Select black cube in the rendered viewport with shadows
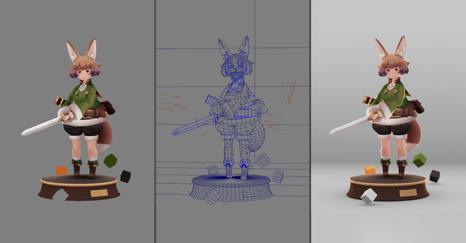This screenshot has height=243, width=466. click(435, 176)
